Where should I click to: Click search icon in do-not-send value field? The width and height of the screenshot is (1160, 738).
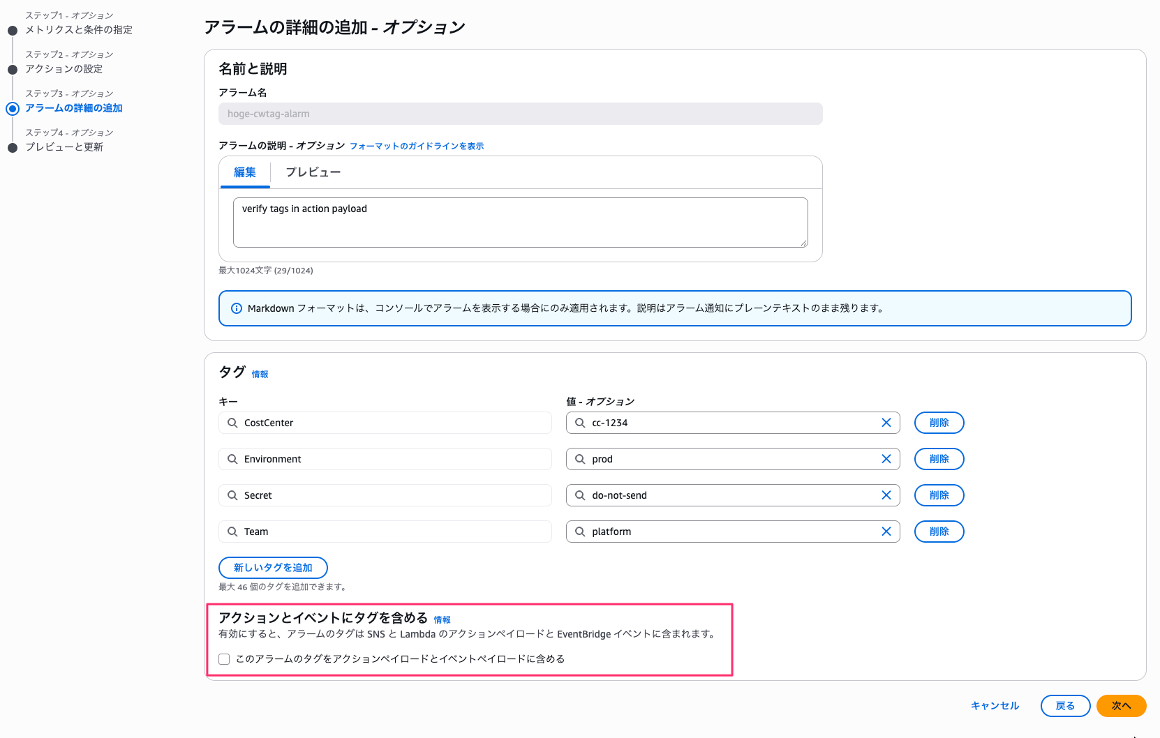[x=580, y=495]
